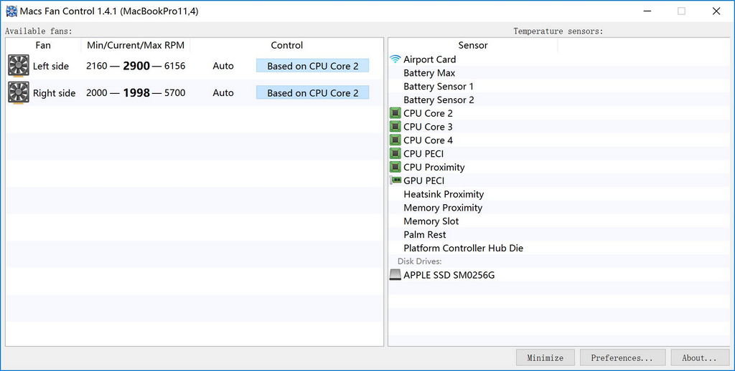This screenshot has height=371, width=735.
Task: Select the Heatsink Proximity sensor row
Action: point(444,194)
